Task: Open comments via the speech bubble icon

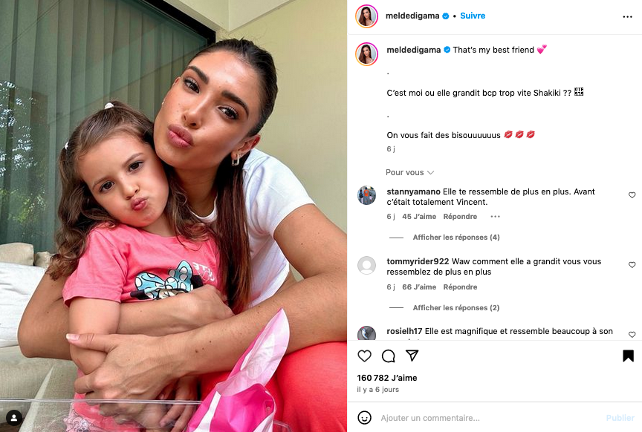Action: pos(388,356)
